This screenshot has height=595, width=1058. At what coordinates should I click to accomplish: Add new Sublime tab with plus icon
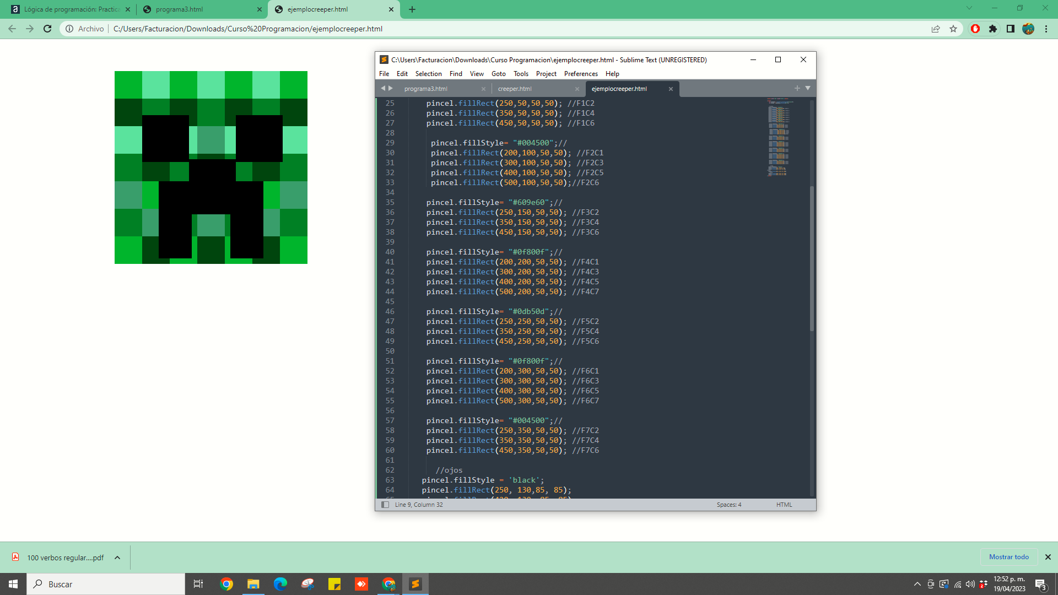coord(797,88)
